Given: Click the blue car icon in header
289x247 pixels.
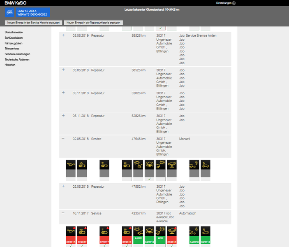Looking at the screenshot, I should pos(9,12).
